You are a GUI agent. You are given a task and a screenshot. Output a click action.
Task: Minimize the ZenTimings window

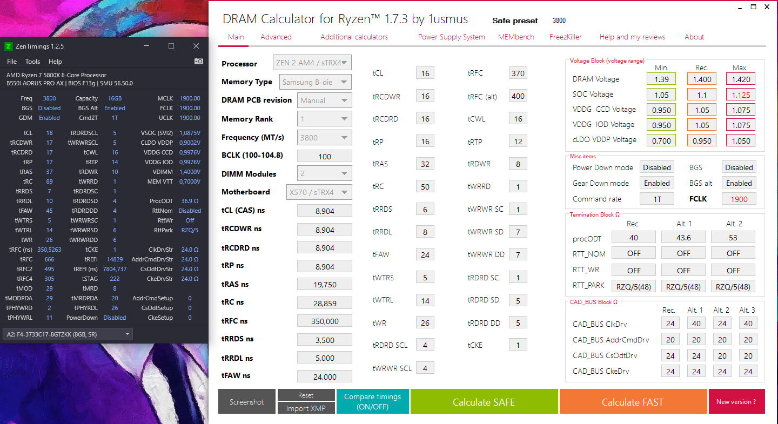click(x=146, y=46)
